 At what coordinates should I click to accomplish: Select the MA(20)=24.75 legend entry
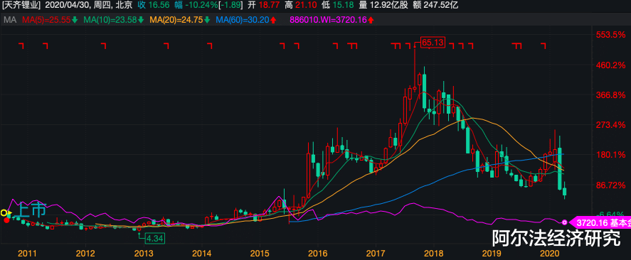tap(176, 20)
